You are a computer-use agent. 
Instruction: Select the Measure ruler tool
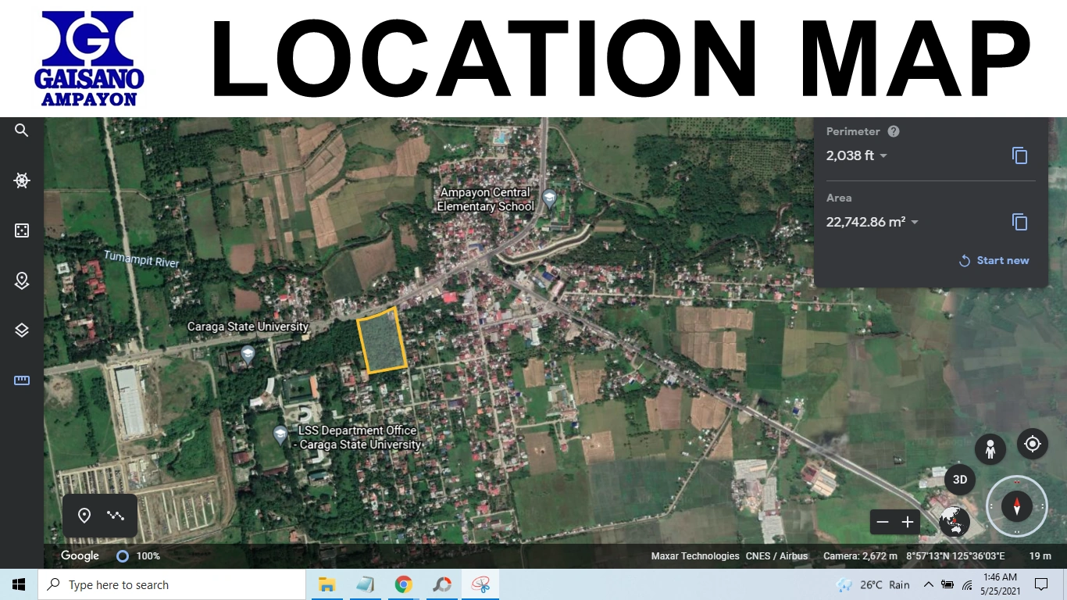coord(22,380)
